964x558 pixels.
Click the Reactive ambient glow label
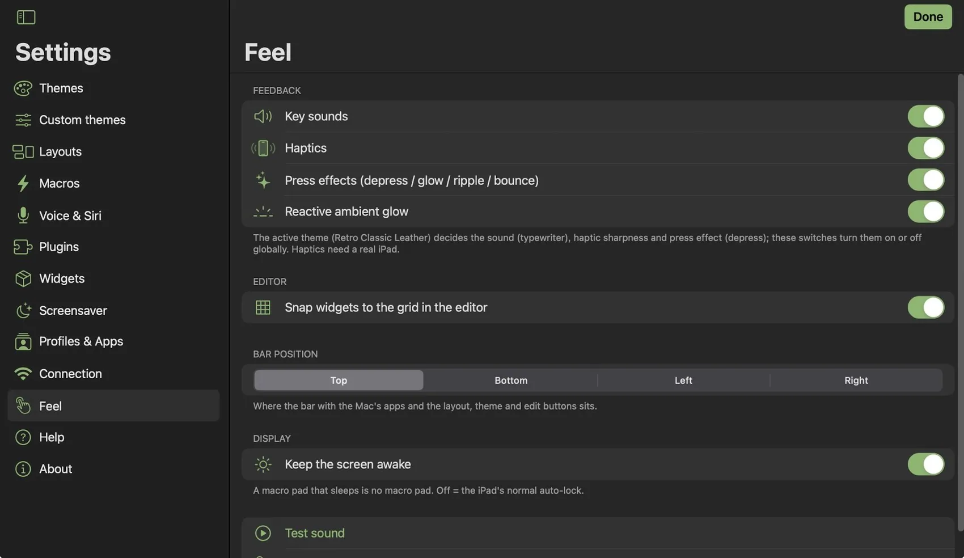pos(346,212)
